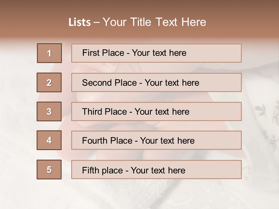Select the number 3 box
279x209 pixels.
tap(49, 111)
